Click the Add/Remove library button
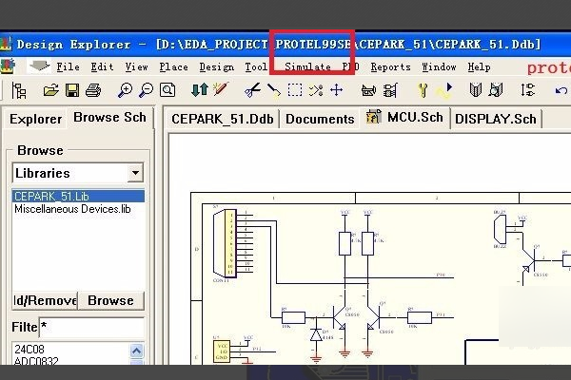The height and width of the screenshot is (380, 571). (45, 300)
